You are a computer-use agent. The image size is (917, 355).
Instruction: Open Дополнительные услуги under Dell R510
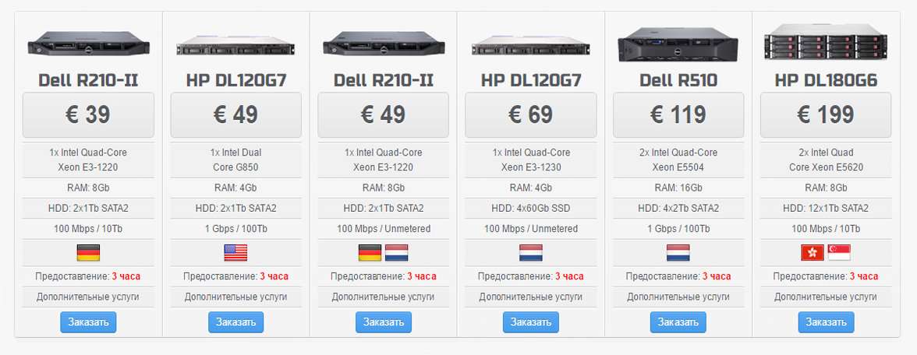pos(678,297)
